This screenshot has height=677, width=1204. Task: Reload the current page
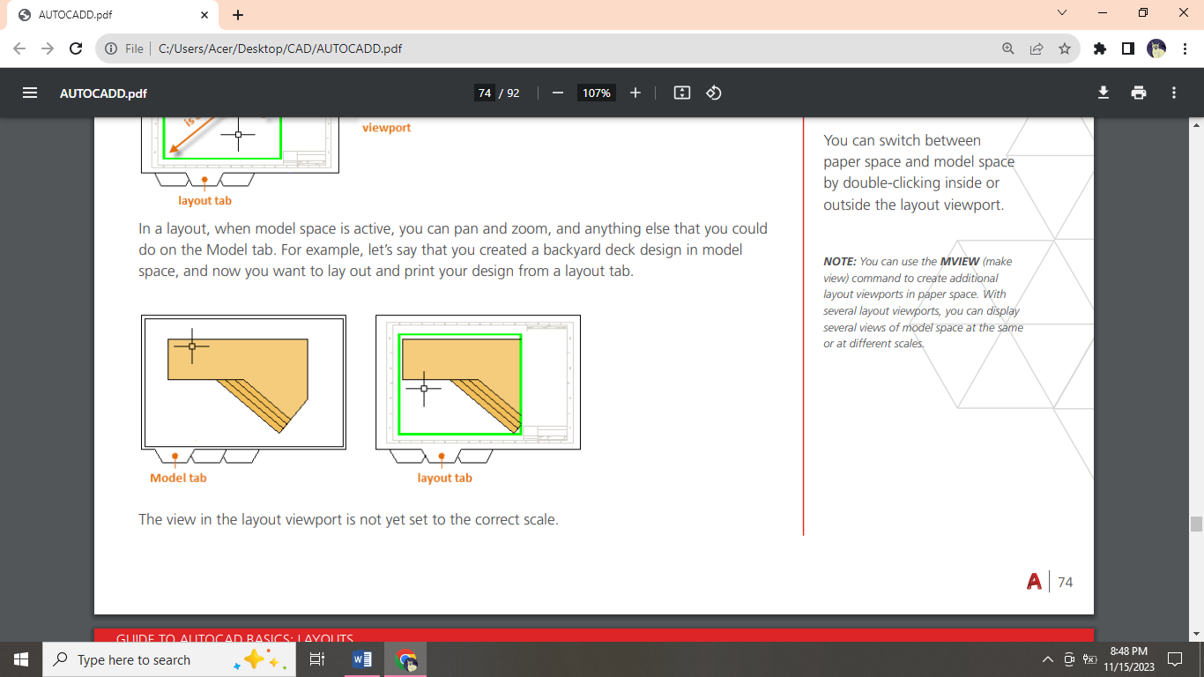(x=76, y=48)
